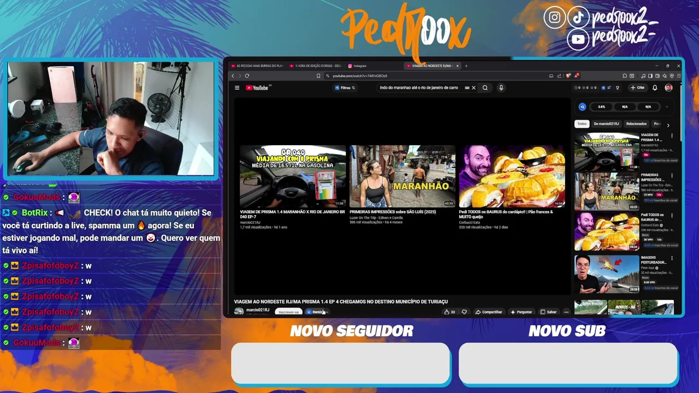This screenshot has width=699, height=393.
Task: Click the on-screen keyboard icon in search
Action: pos(467,88)
